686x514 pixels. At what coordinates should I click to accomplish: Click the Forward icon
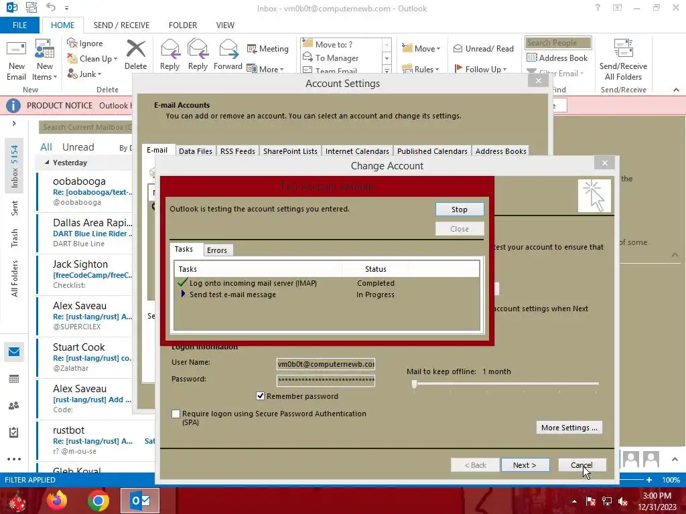228,49
